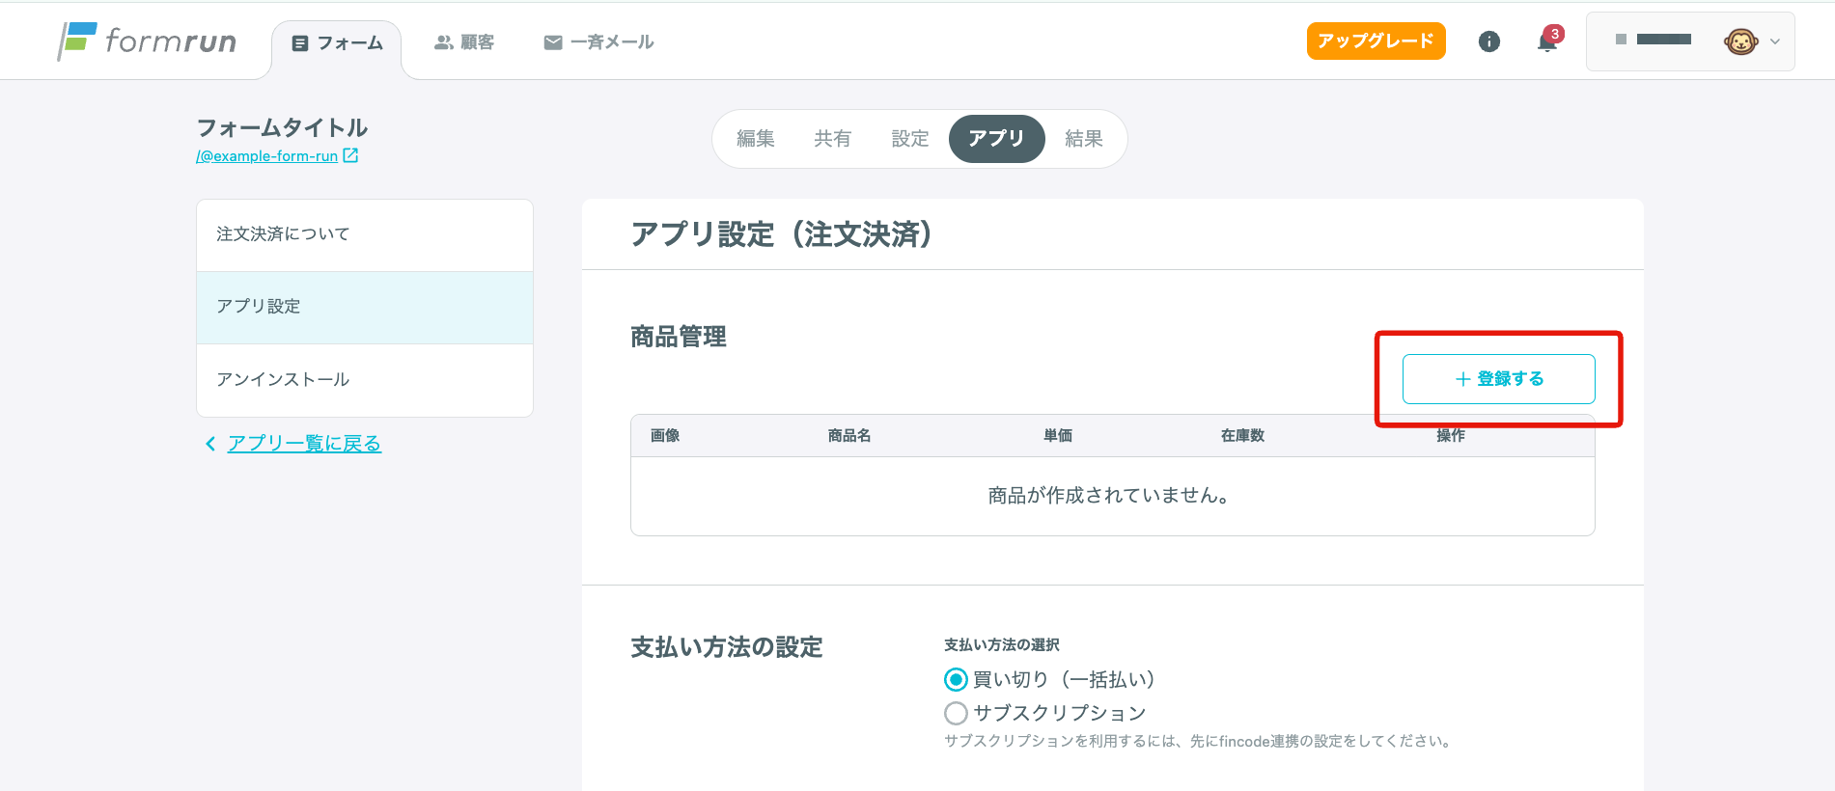Click the back chevron icon near アプリ一覧に戻る

coord(210,444)
